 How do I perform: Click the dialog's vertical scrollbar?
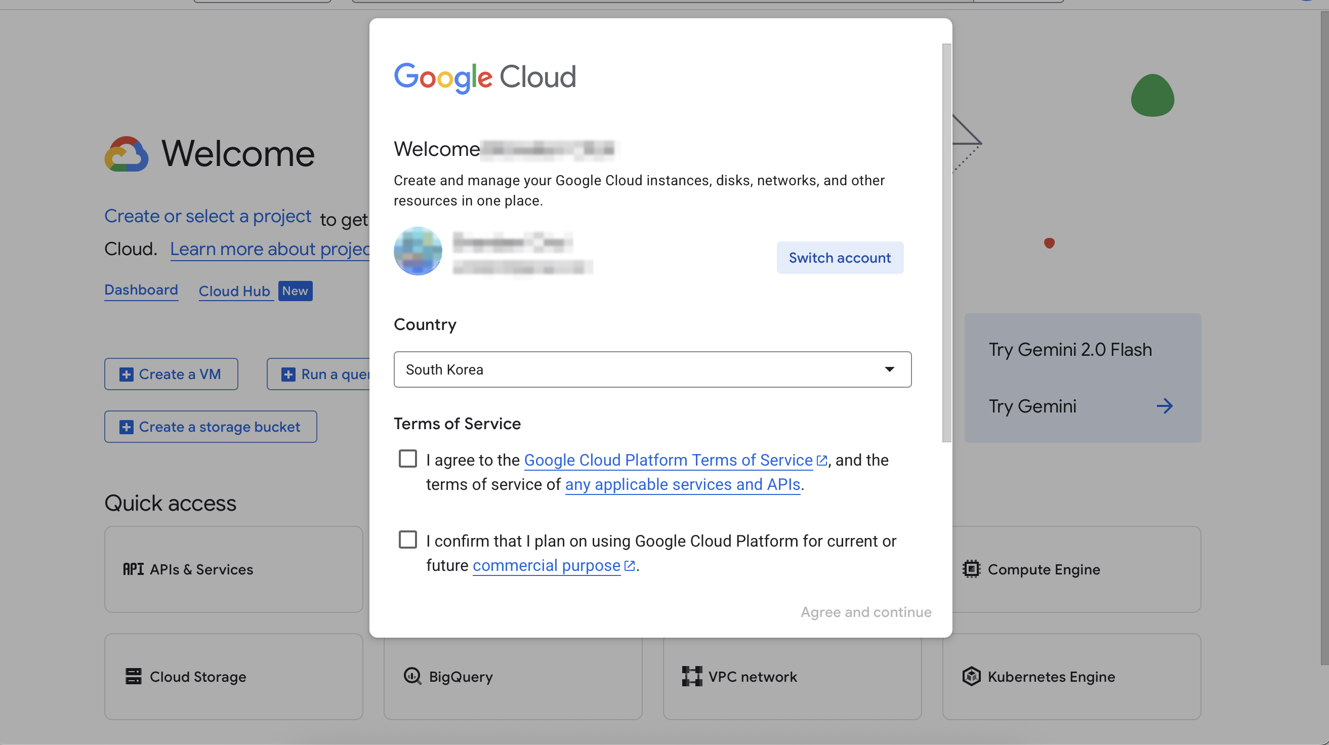click(946, 242)
